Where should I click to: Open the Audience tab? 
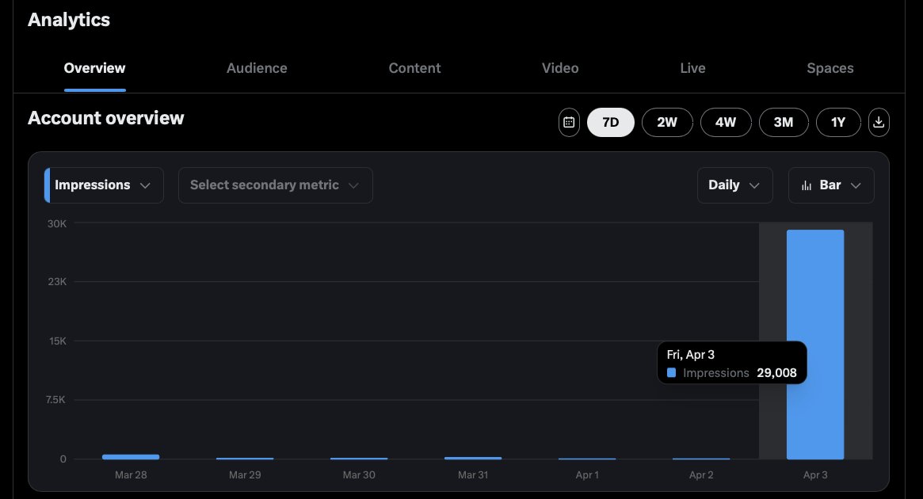pos(257,68)
